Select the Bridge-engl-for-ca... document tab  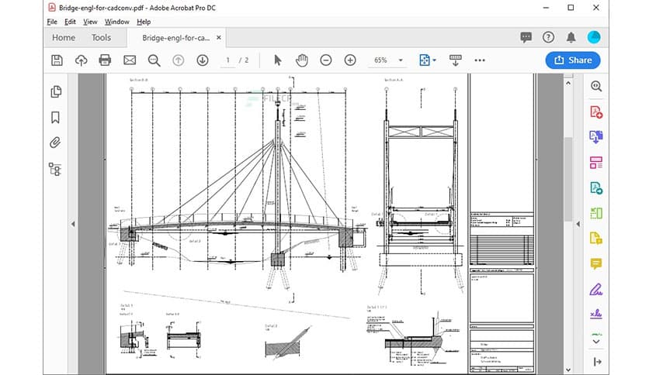(176, 38)
